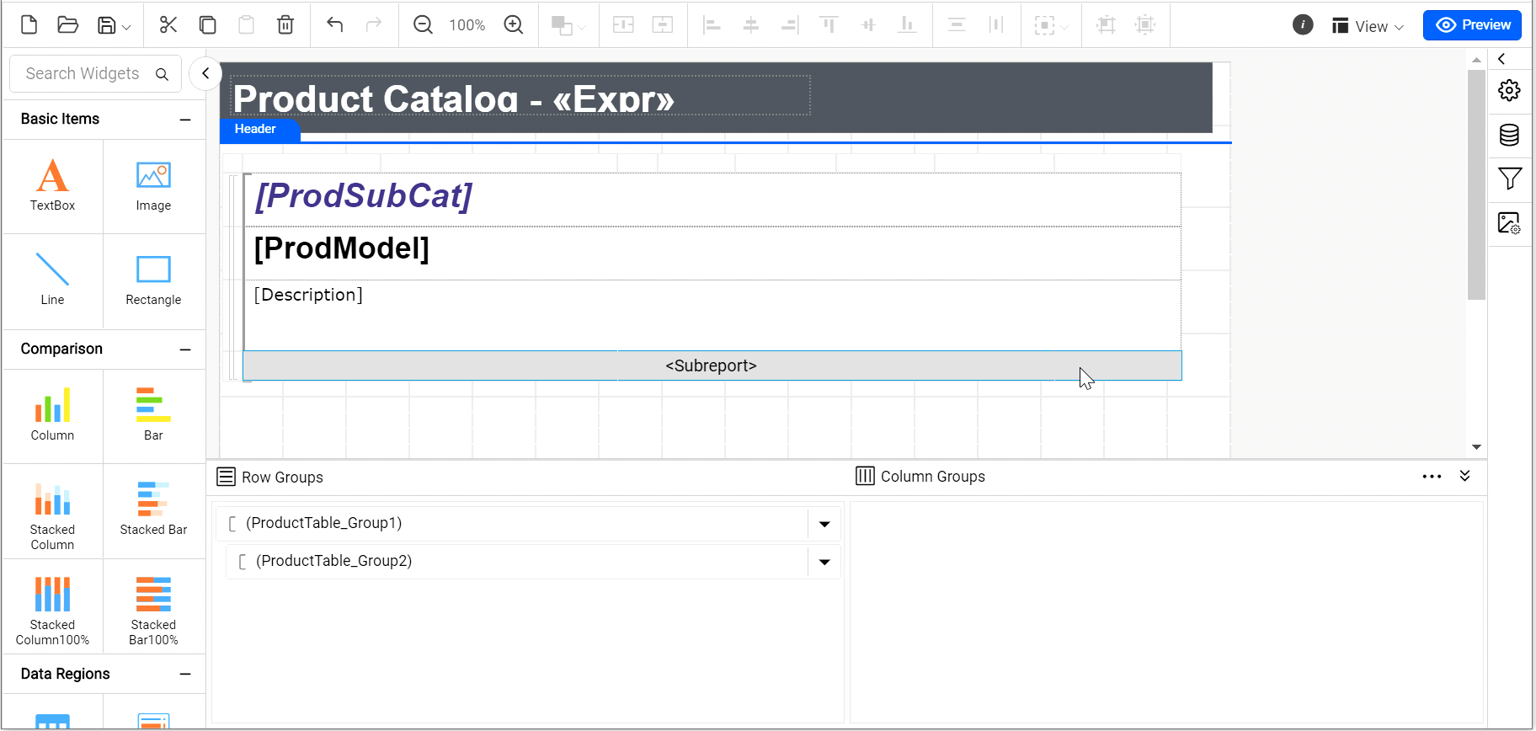This screenshot has width=1536, height=731.
Task: Collapse the Comparison section
Action: [x=185, y=349]
